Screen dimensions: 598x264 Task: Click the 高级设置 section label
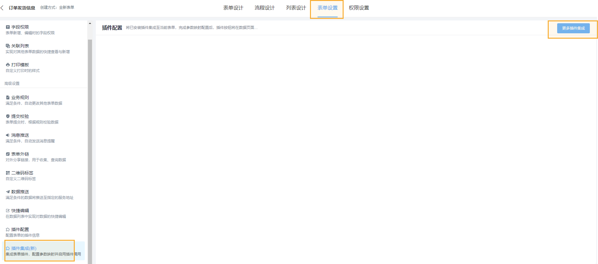point(12,84)
